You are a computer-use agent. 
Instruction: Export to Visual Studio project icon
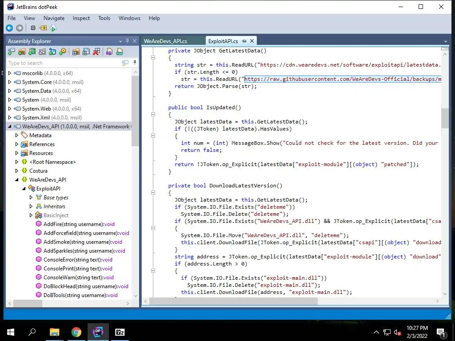[109, 52]
